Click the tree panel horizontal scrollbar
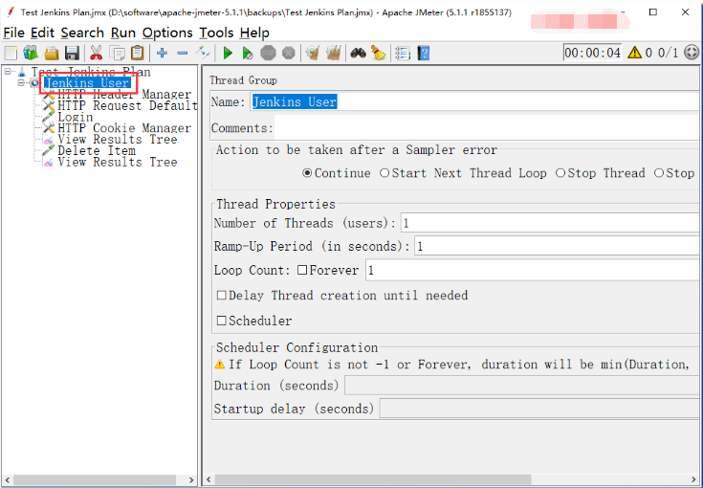Viewport: 703px width, 488px height. click(x=95, y=480)
